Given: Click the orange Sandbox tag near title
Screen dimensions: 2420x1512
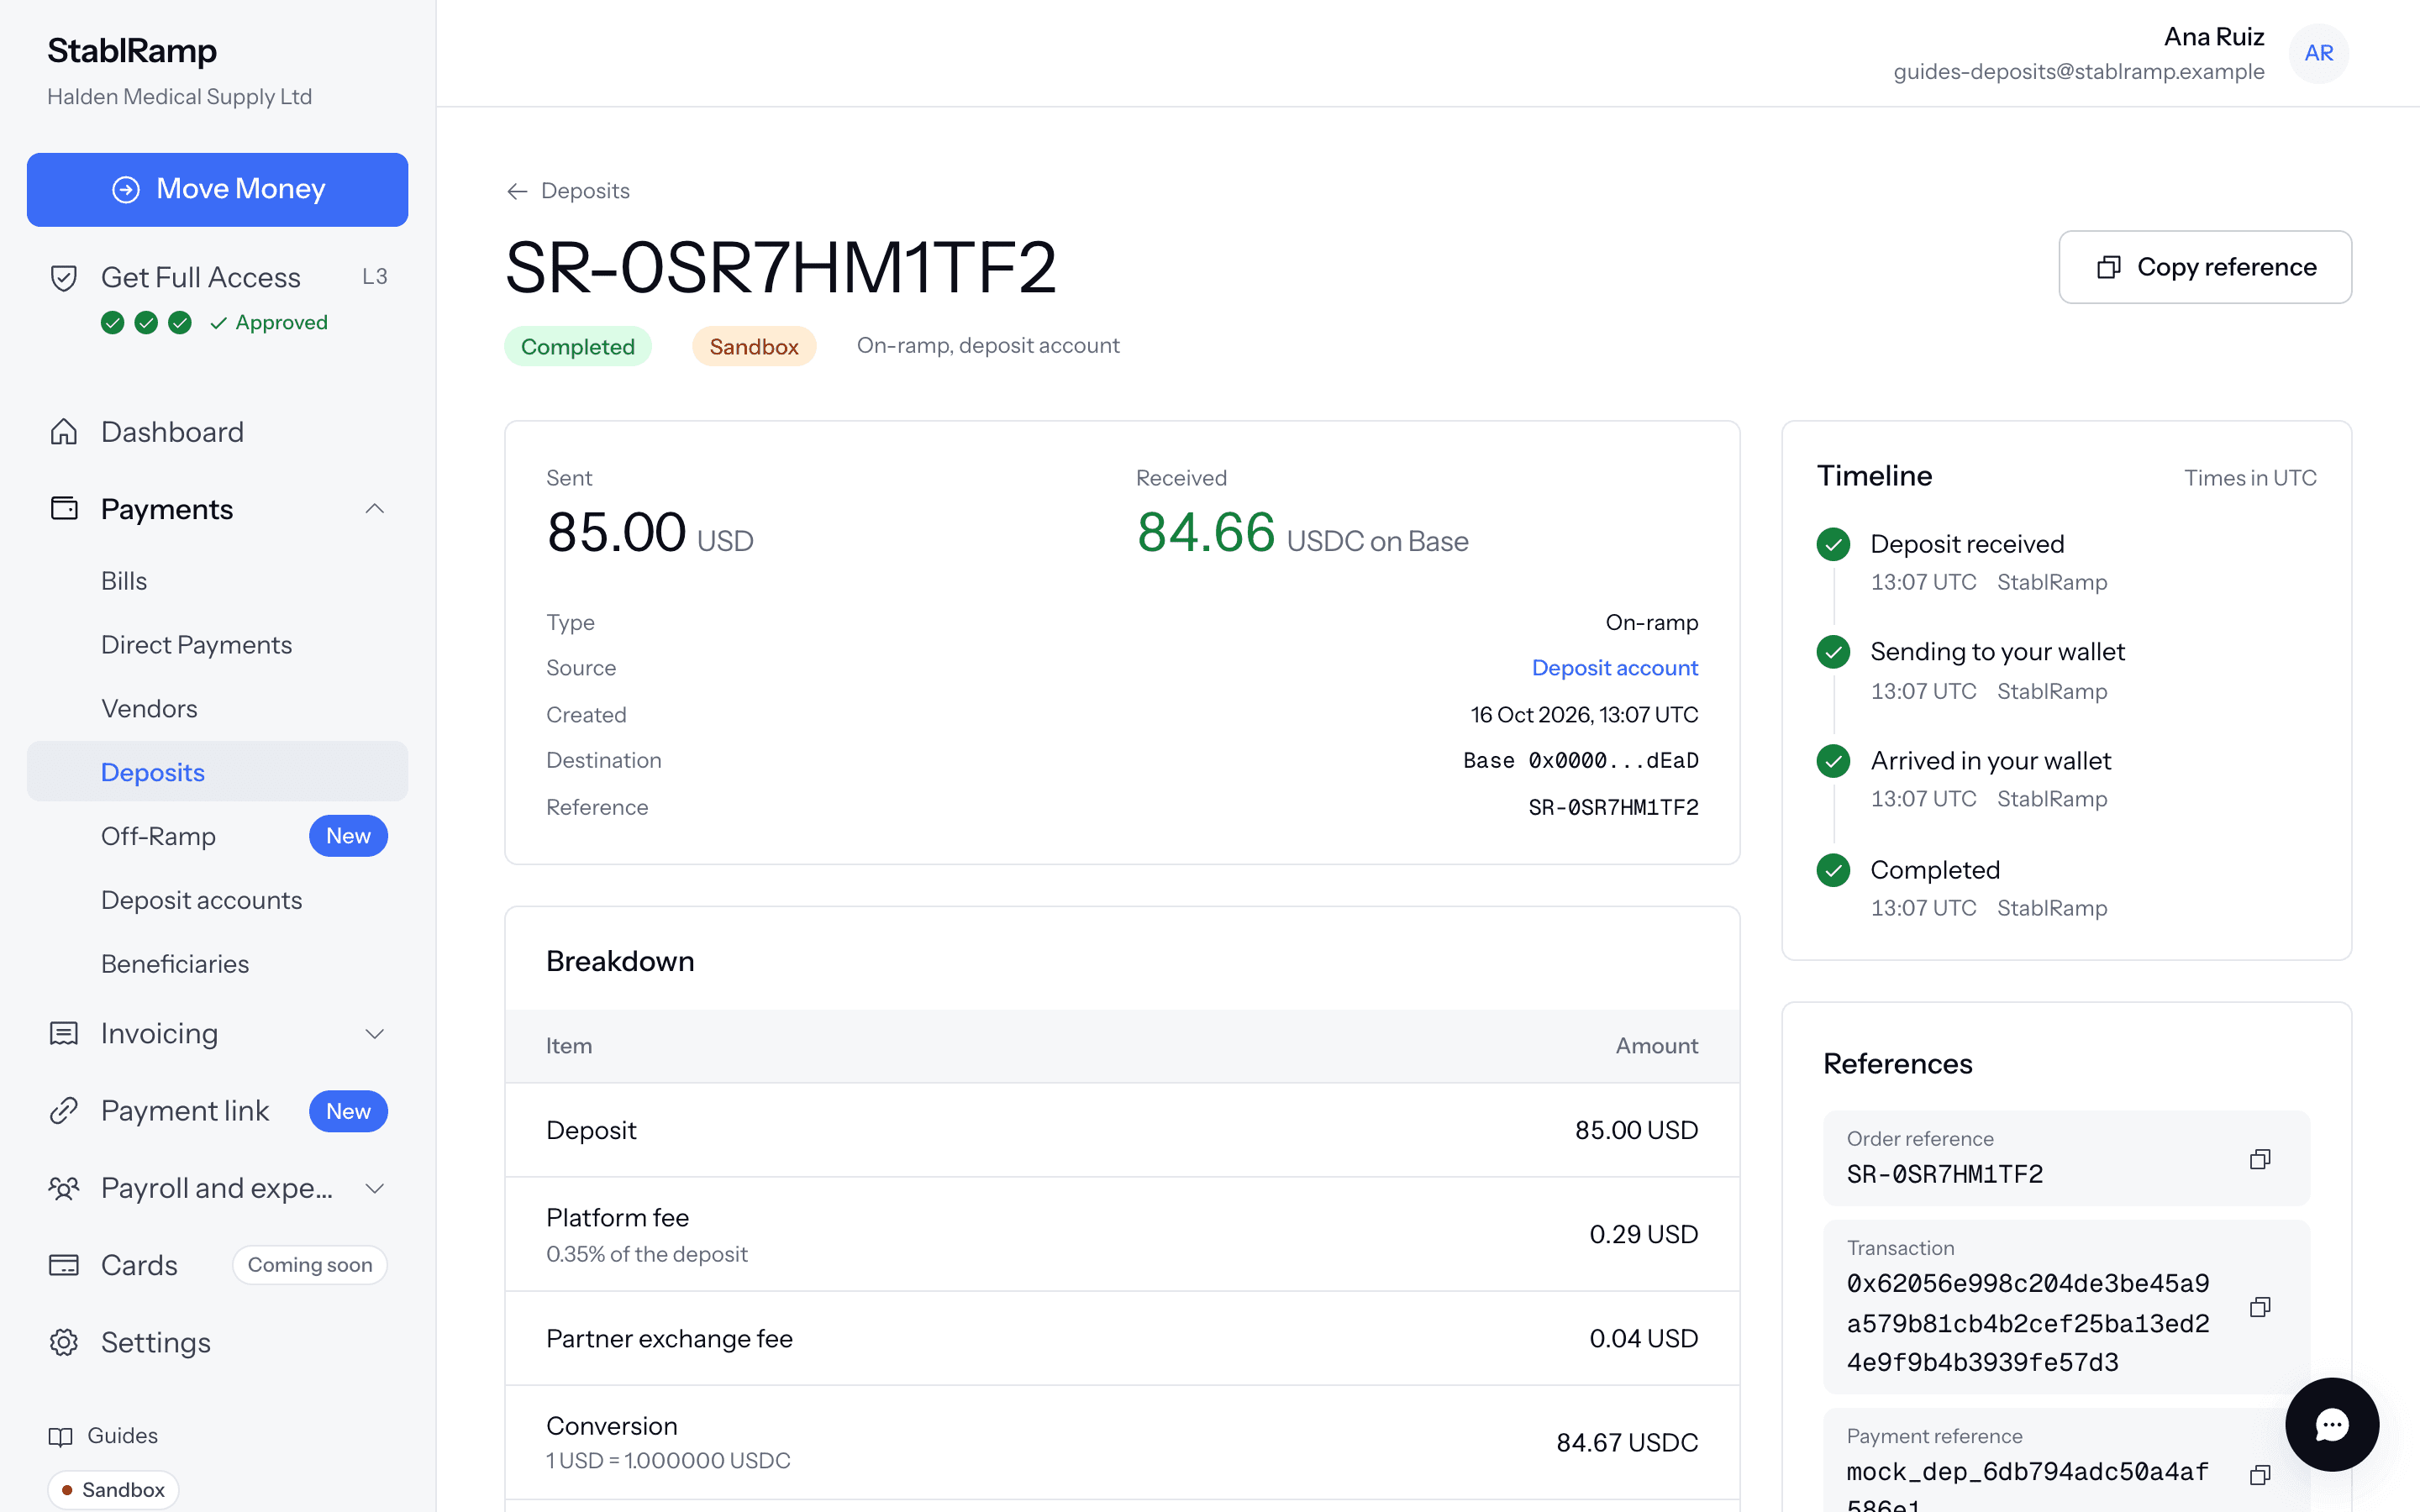Looking at the screenshot, I should point(754,346).
